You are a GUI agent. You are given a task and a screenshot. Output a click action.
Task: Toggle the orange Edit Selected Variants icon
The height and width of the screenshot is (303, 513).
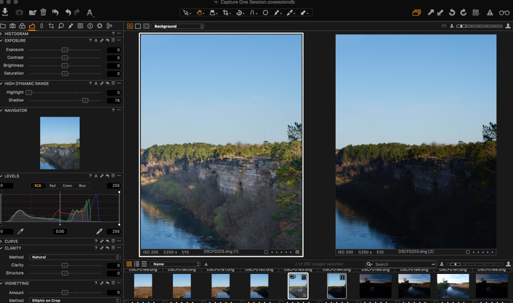[x=416, y=13]
